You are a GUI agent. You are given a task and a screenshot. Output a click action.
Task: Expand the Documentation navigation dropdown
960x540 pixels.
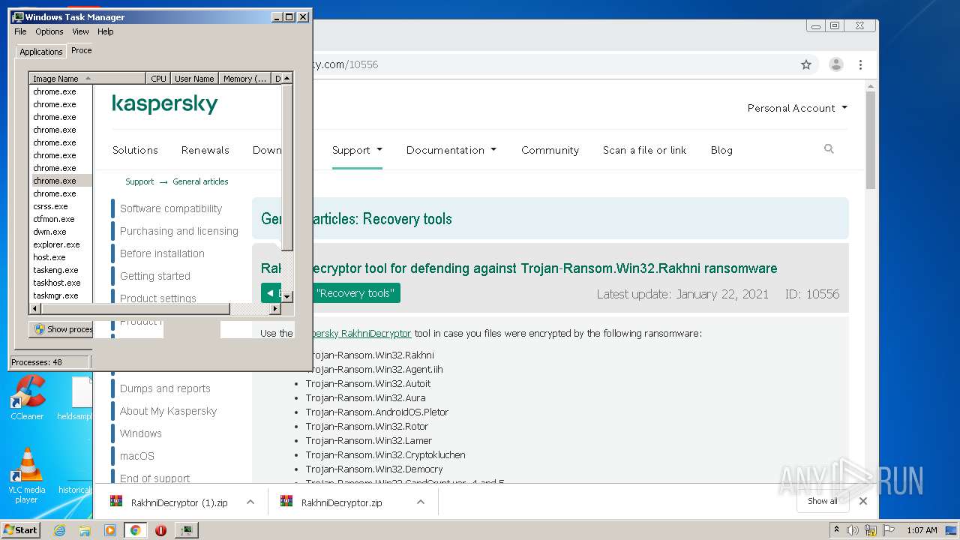(451, 150)
